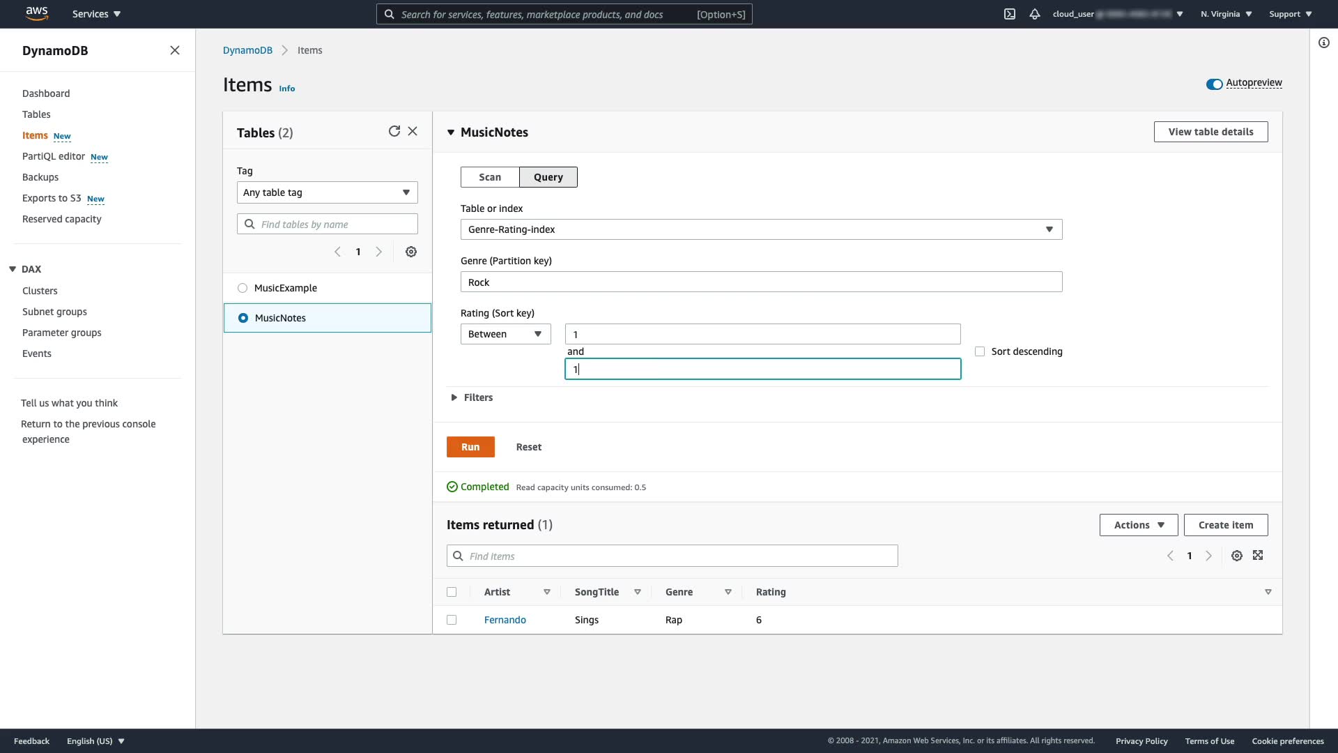Open info panel icon at right edge
The width and height of the screenshot is (1338, 753).
[x=1323, y=43]
